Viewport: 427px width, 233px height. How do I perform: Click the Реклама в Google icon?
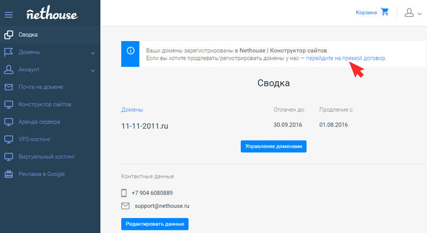pyautogui.click(x=9, y=174)
